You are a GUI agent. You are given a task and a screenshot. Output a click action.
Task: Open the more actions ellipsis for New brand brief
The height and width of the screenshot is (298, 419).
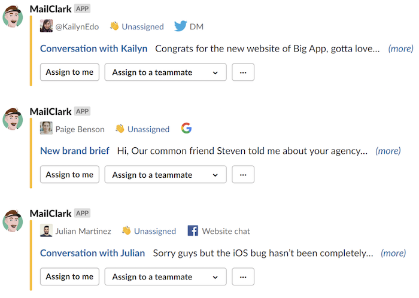tap(243, 175)
